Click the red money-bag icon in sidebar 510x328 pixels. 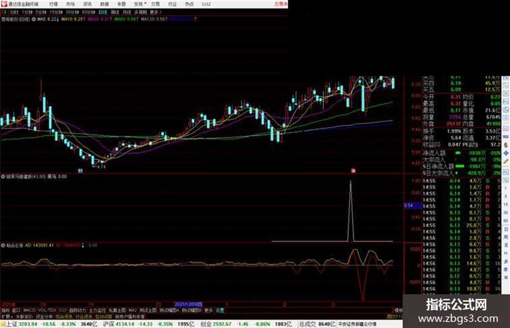coord(506,145)
